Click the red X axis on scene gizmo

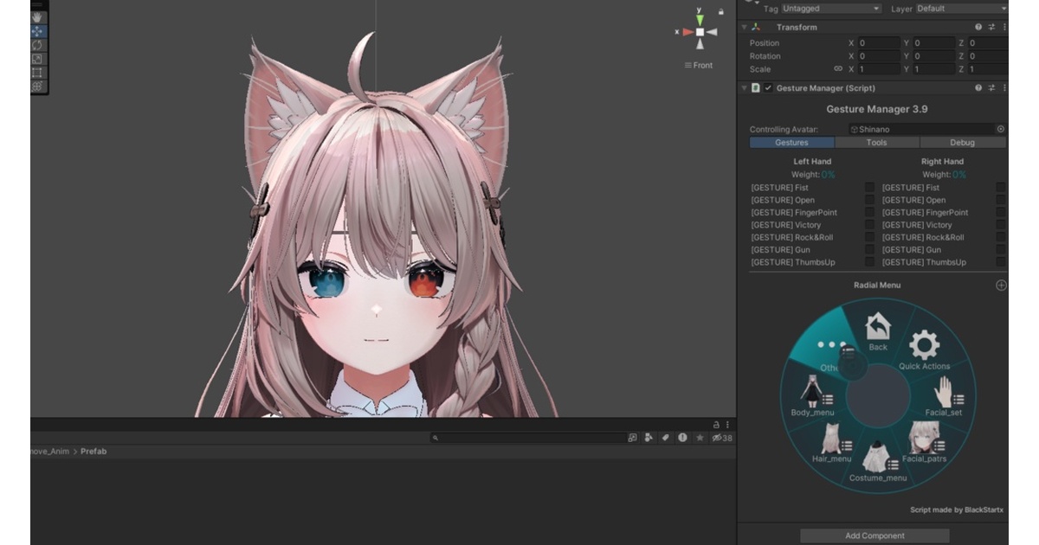pyautogui.click(x=687, y=32)
